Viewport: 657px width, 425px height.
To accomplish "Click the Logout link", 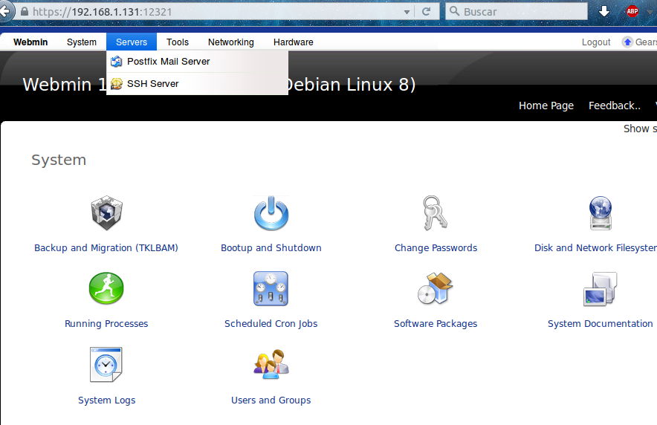I will (x=595, y=42).
